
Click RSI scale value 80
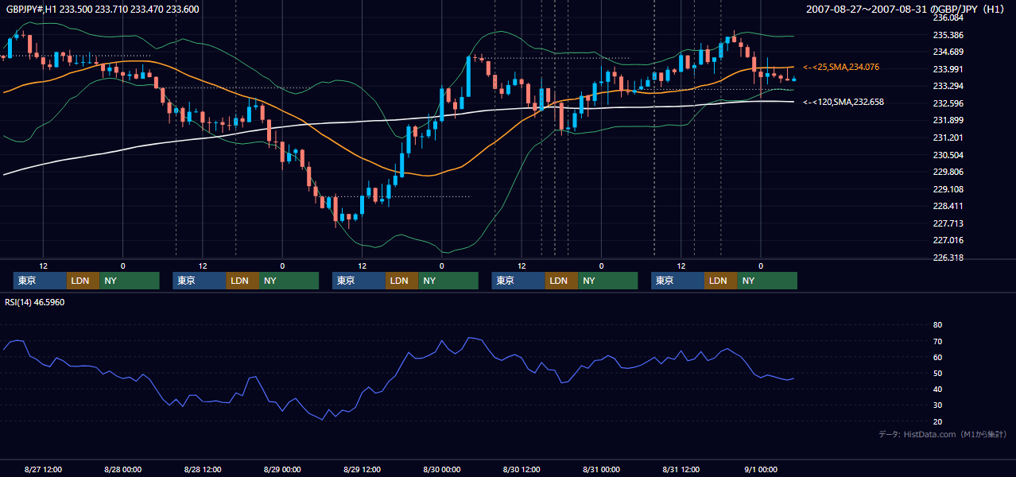(937, 325)
